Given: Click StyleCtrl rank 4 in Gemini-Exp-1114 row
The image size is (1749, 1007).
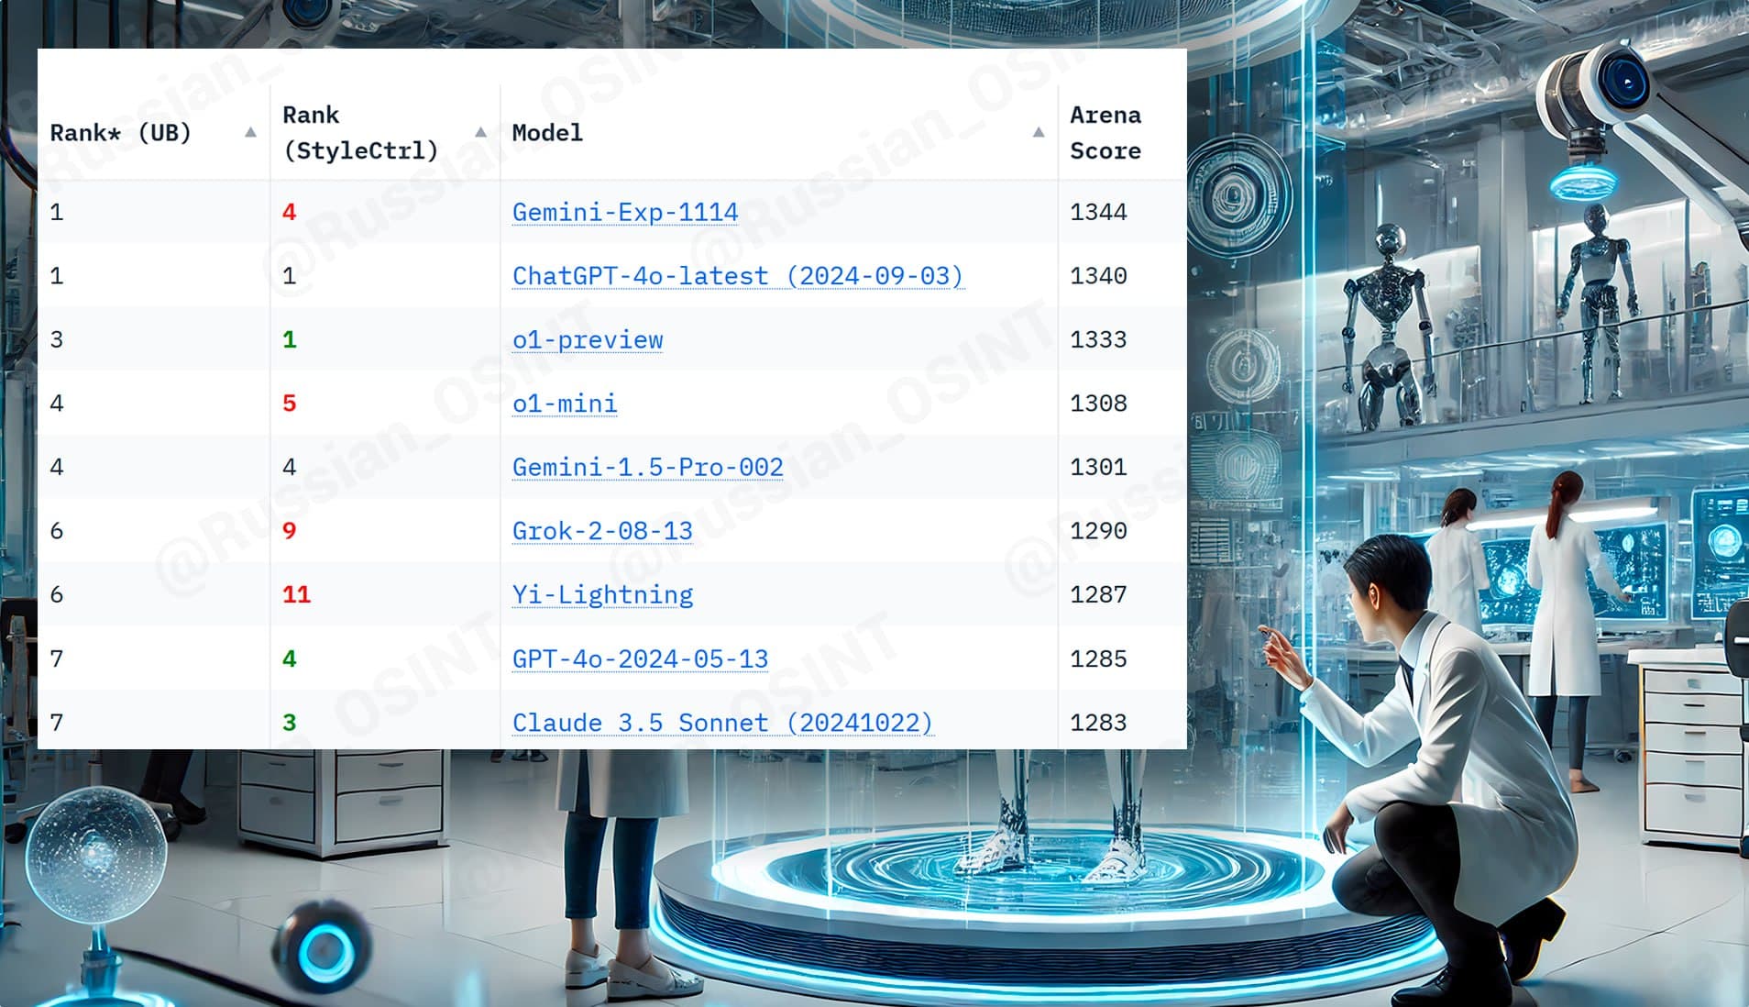Looking at the screenshot, I should click(x=290, y=212).
